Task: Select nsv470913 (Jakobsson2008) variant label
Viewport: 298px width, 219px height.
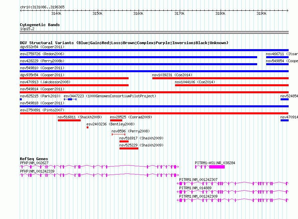Action: click(x=45, y=82)
